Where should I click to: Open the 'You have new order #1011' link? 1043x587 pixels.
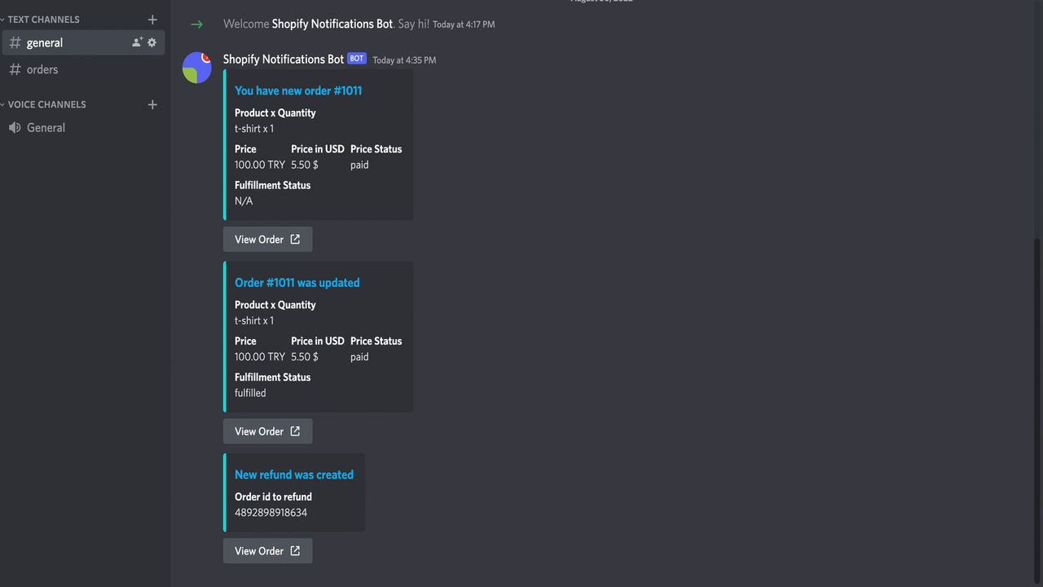297,90
